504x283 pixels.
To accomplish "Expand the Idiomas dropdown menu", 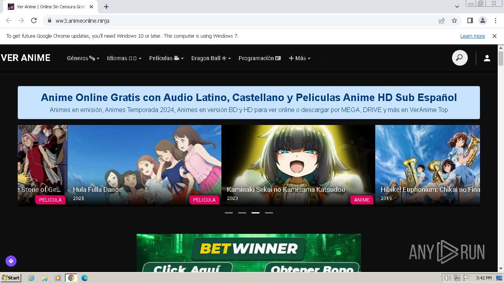I will [124, 58].
